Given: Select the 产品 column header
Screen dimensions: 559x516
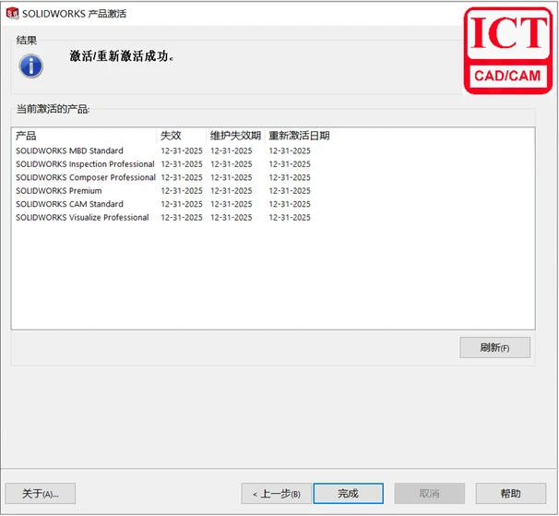Looking at the screenshot, I should point(84,136).
